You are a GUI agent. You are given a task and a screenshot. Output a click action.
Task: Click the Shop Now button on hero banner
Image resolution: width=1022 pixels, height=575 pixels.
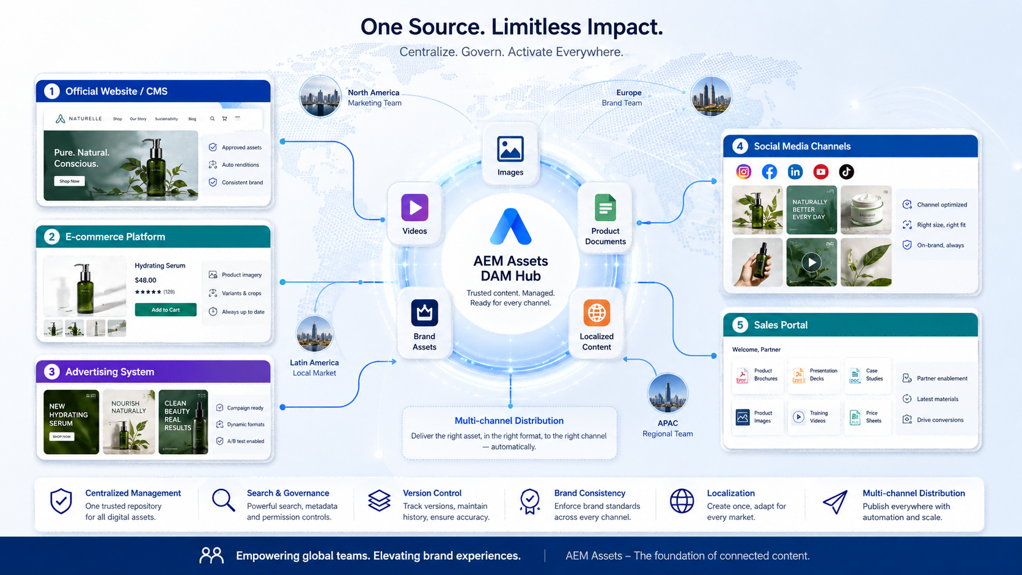click(x=70, y=181)
